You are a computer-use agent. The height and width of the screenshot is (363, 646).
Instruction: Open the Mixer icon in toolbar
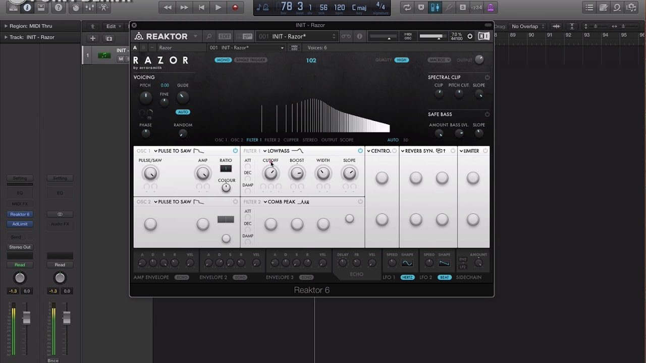coord(89,8)
